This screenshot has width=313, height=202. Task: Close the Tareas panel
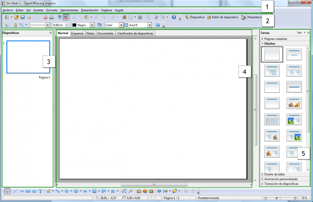[x=308, y=32]
